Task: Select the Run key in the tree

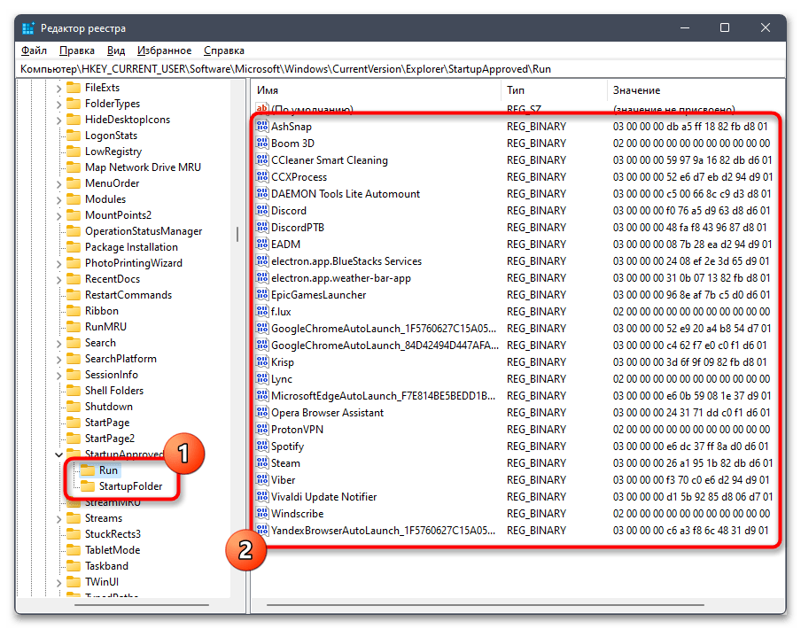Action: point(108,470)
